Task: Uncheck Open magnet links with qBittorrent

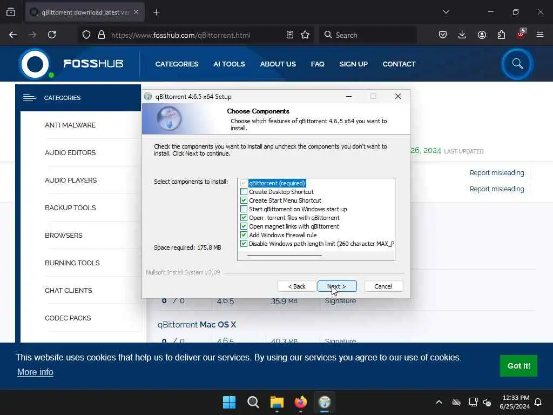Action: (244, 226)
